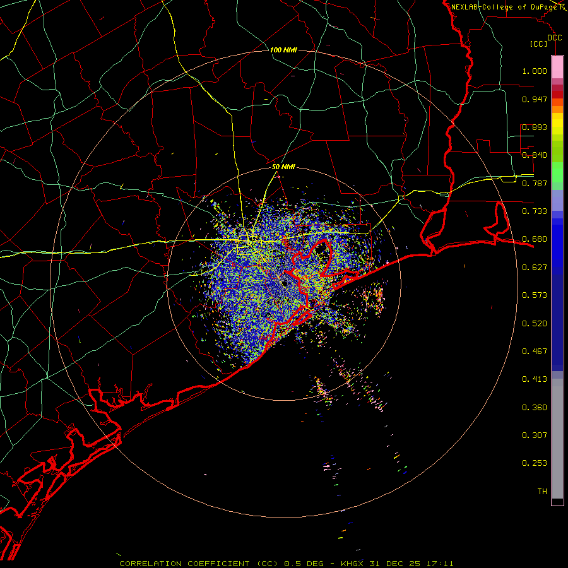Click the 0.733 scale value
The width and height of the screenshot is (568, 568).
coord(535,211)
